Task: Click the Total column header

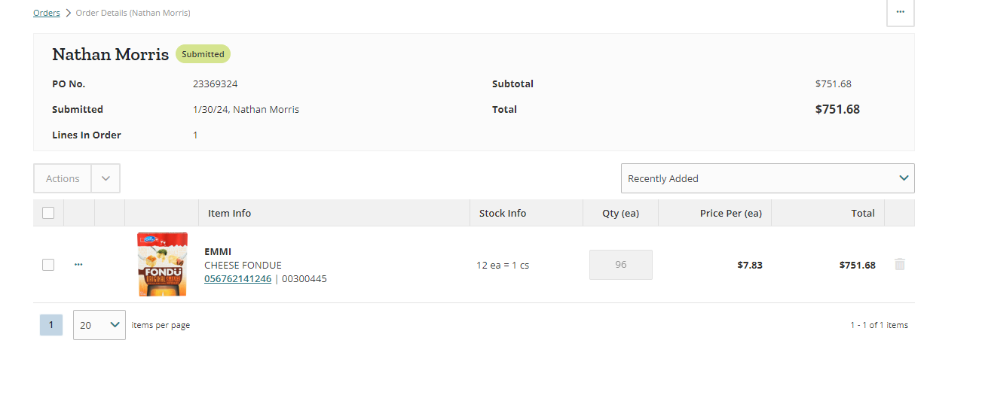Action: [863, 213]
